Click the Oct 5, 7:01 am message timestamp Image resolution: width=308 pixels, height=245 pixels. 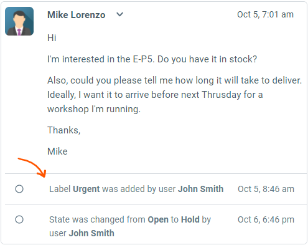[x=265, y=14]
